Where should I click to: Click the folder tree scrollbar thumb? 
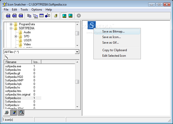click(77, 33)
